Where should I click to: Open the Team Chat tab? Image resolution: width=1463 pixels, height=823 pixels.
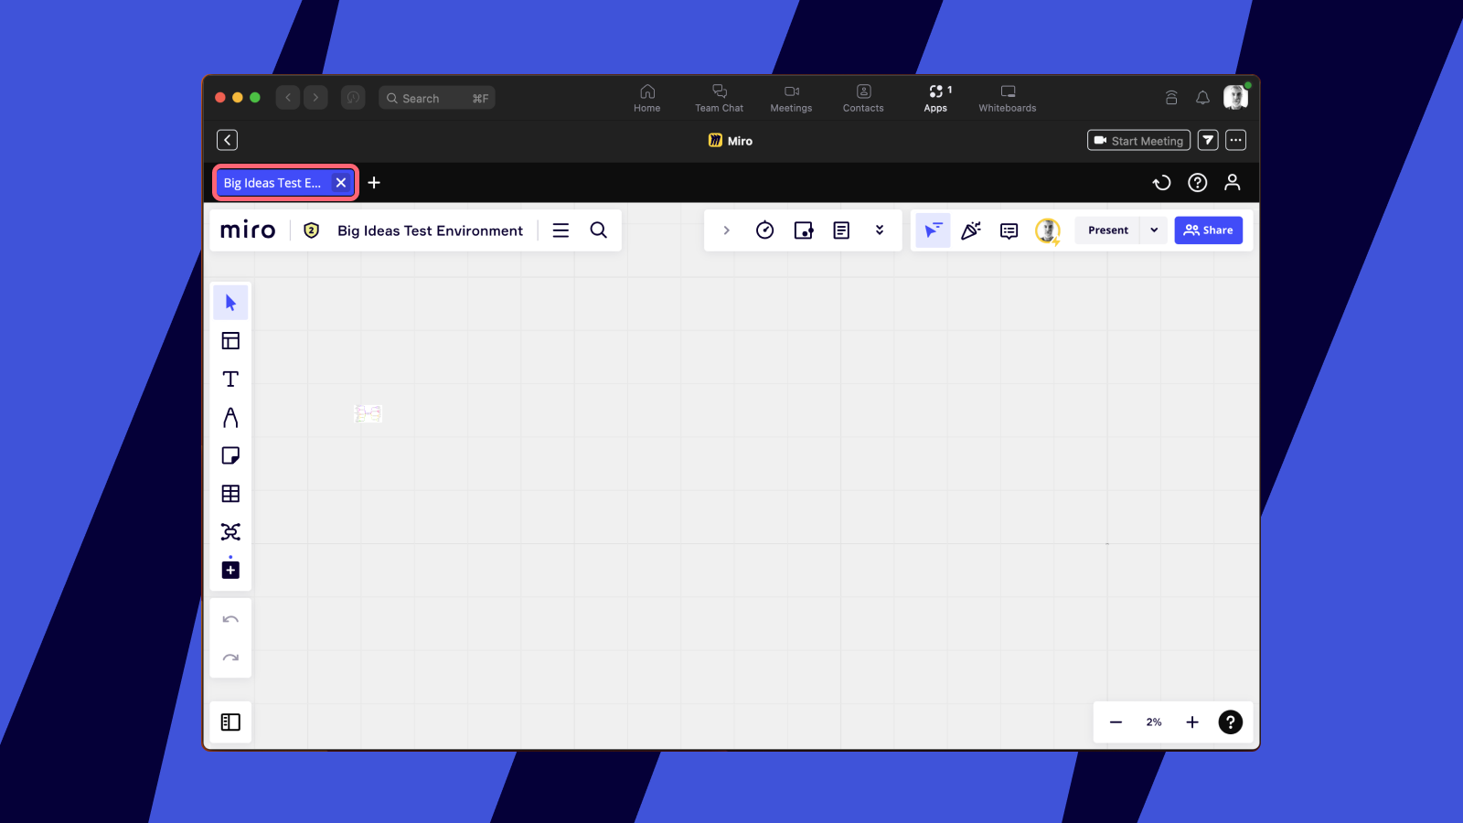point(719,98)
